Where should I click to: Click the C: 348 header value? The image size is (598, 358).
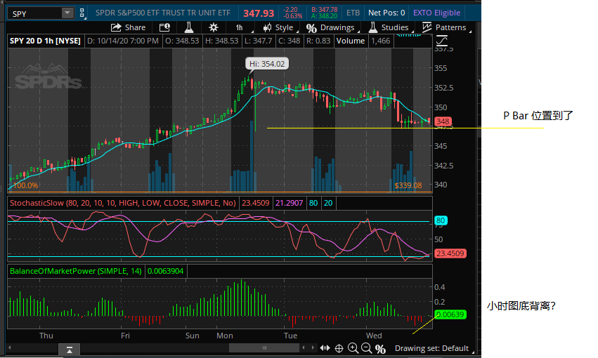pyautogui.click(x=289, y=41)
